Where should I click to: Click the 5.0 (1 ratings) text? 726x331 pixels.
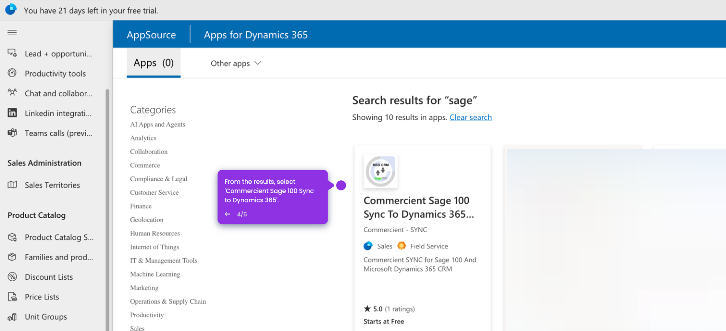point(394,309)
